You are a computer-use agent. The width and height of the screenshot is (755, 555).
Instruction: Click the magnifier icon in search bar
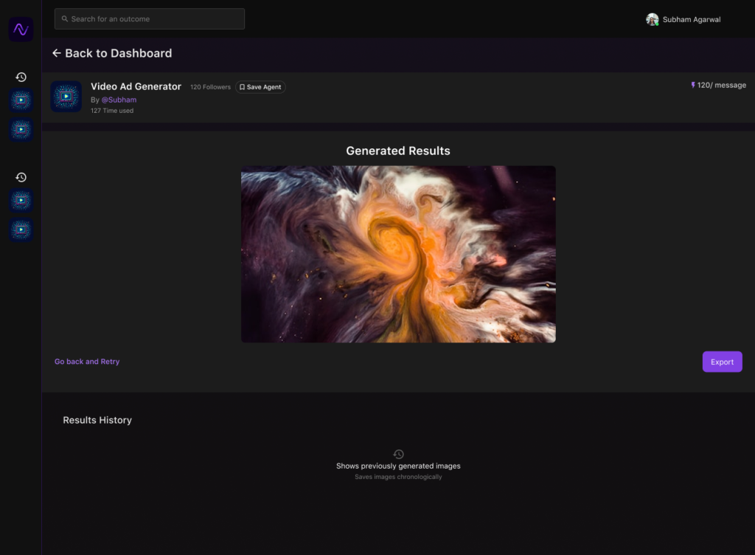[x=65, y=19]
